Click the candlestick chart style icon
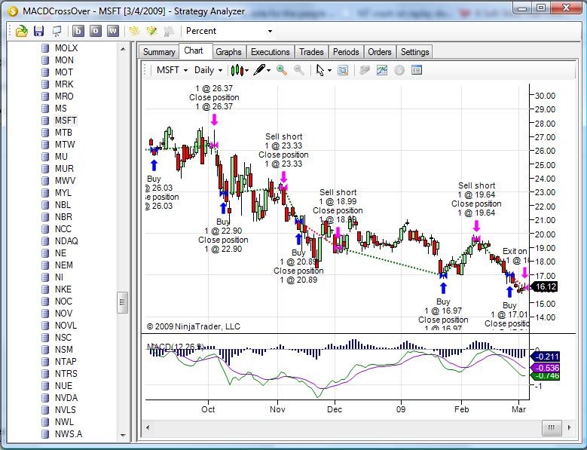Viewport: 587px width, 450px height. point(237,70)
